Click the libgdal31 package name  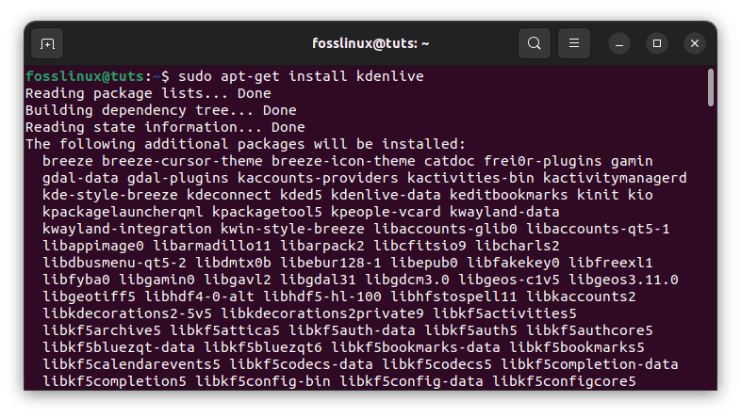pyautogui.click(x=318, y=280)
